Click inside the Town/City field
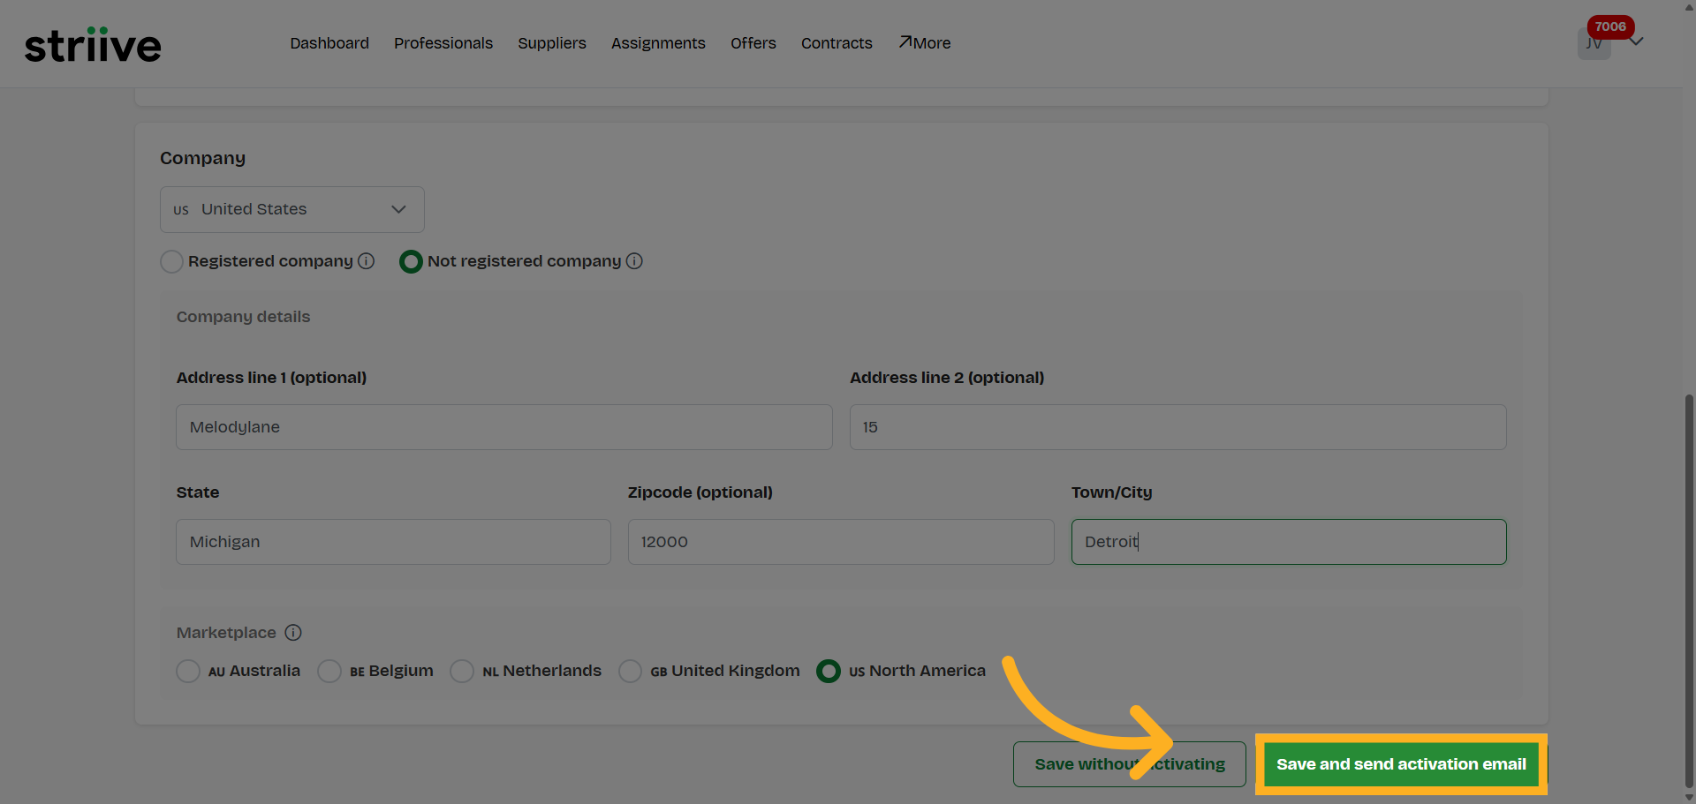The image size is (1696, 804). coord(1289,542)
